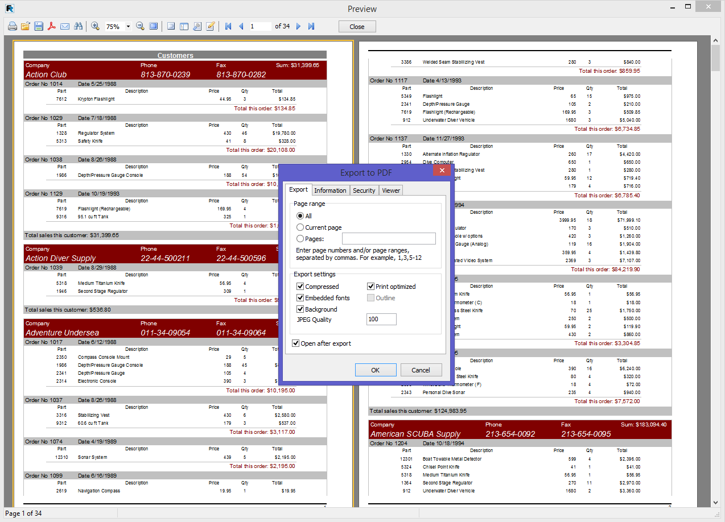Image resolution: width=725 pixels, height=522 pixels.
Task: Click the 'American SCUBA Supply' company name
Action: point(416,434)
